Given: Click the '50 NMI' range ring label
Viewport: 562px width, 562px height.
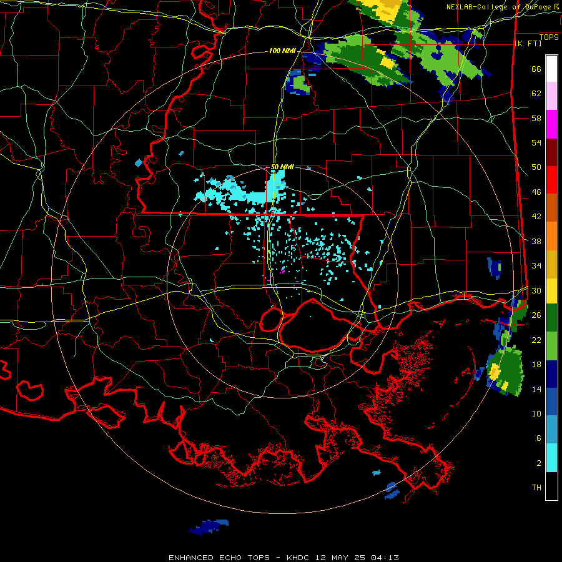Looking at the screenshot, I should click(x=282, y=167).
